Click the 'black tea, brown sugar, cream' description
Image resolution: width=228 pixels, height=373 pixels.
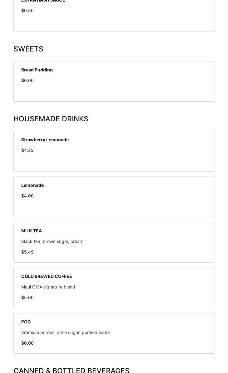pos(52,241)
